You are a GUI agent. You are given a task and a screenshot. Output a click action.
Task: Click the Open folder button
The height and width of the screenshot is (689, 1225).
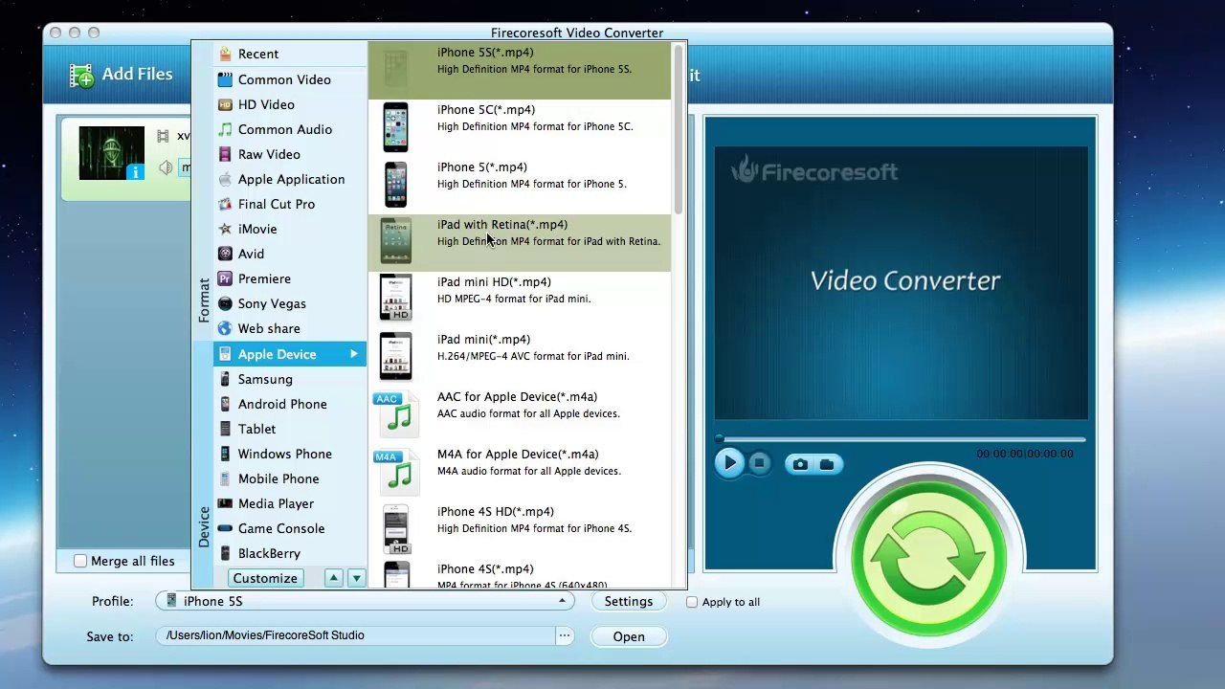click(629, 636)
